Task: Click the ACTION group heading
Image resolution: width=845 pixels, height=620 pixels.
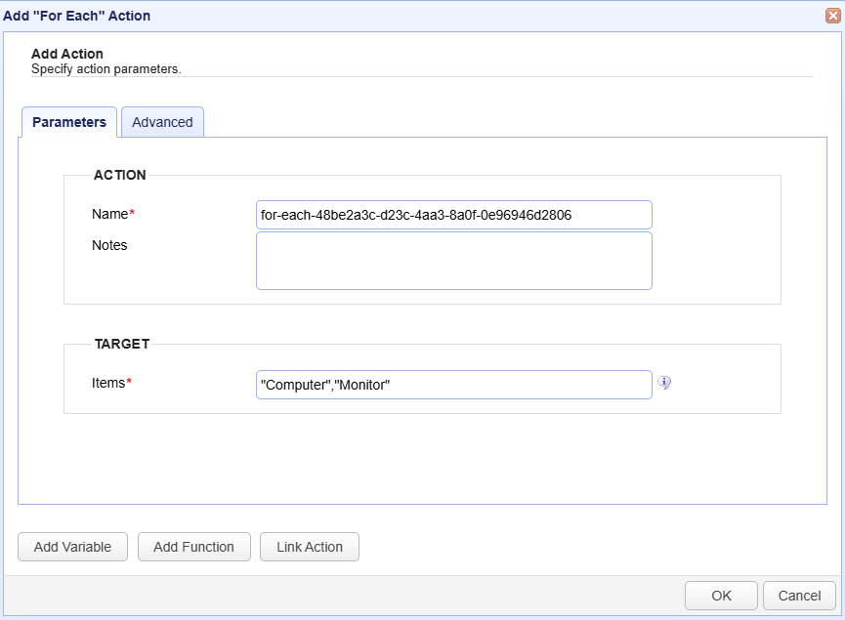Action: coord(119,175)
